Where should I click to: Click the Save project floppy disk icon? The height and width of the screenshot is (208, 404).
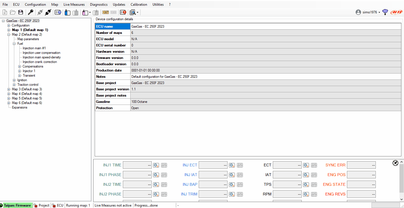tap(21, 12)
